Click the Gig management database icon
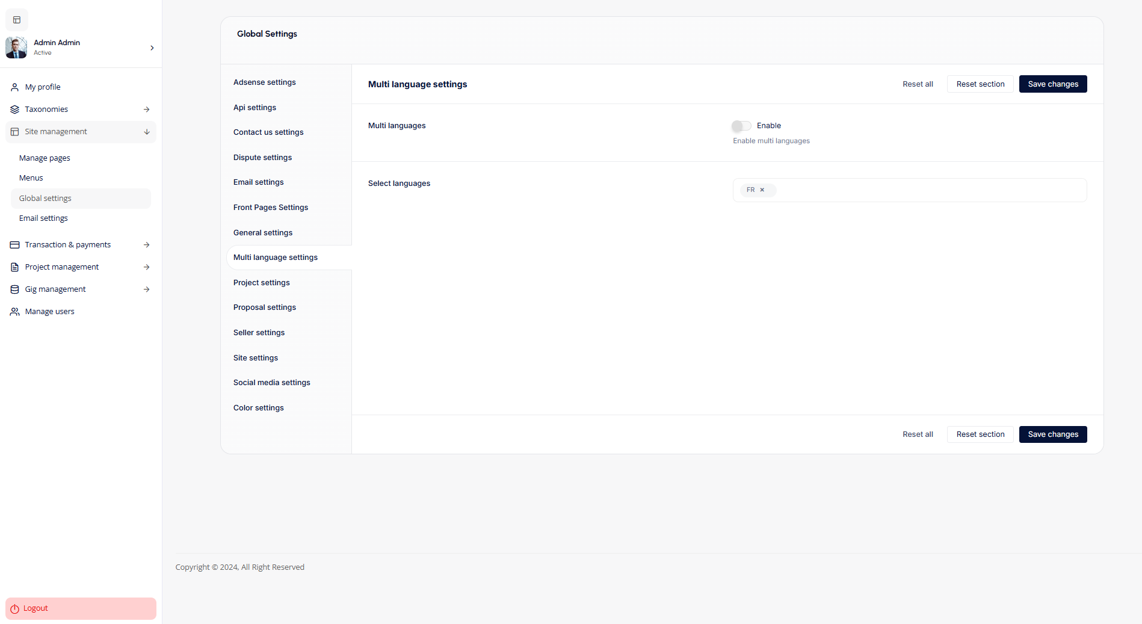The height and width of the screenshot is (624, 1142). pos(15,289)
